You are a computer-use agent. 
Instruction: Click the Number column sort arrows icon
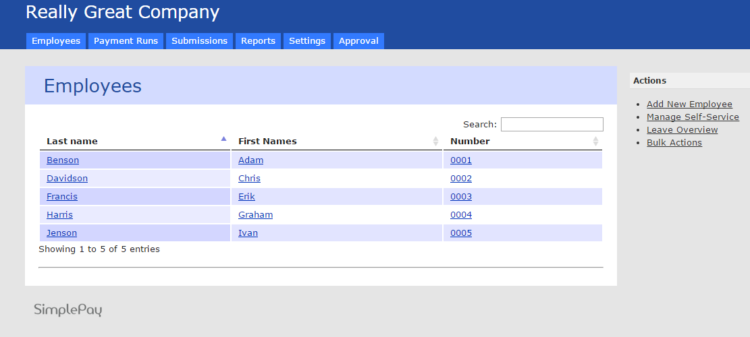coord(595,141)
